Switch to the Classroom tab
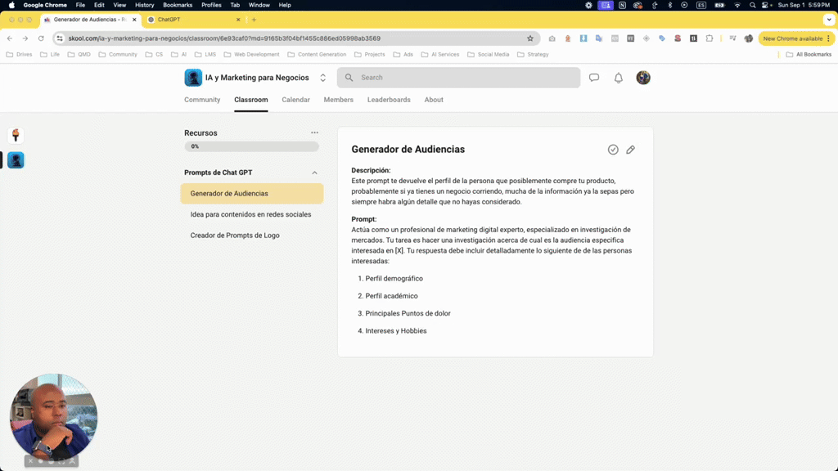This screenshot has height=471, width=838. (x=250, y=100)
